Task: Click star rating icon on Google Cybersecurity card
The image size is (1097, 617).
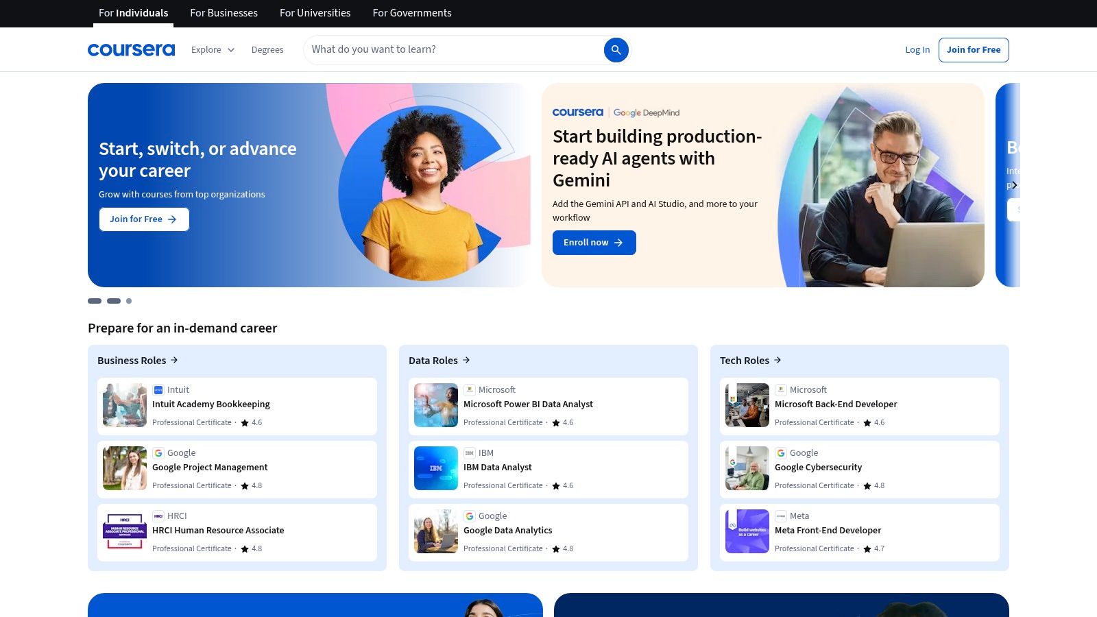Action: click(x=867, y=486)
